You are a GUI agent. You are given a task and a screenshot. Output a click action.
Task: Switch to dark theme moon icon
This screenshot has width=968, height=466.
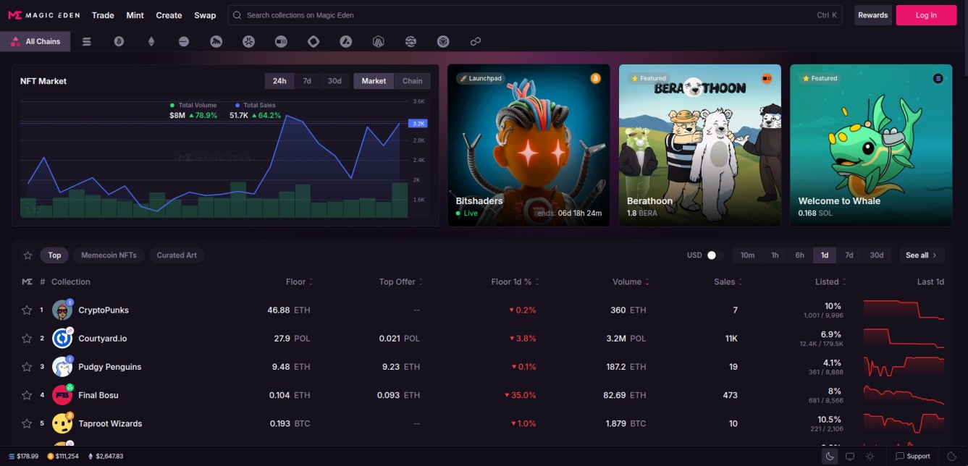(x=830, y=457)
